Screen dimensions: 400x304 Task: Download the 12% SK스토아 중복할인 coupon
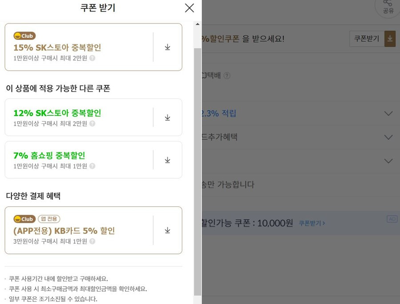(x=168, y=118)
